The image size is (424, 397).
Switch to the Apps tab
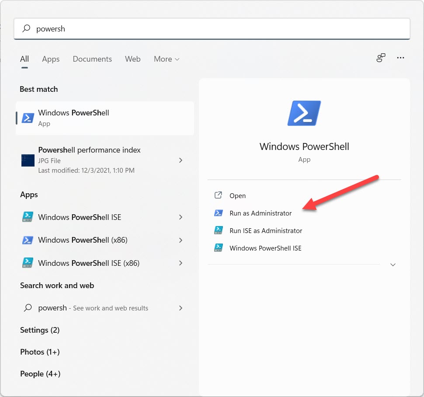51,59
